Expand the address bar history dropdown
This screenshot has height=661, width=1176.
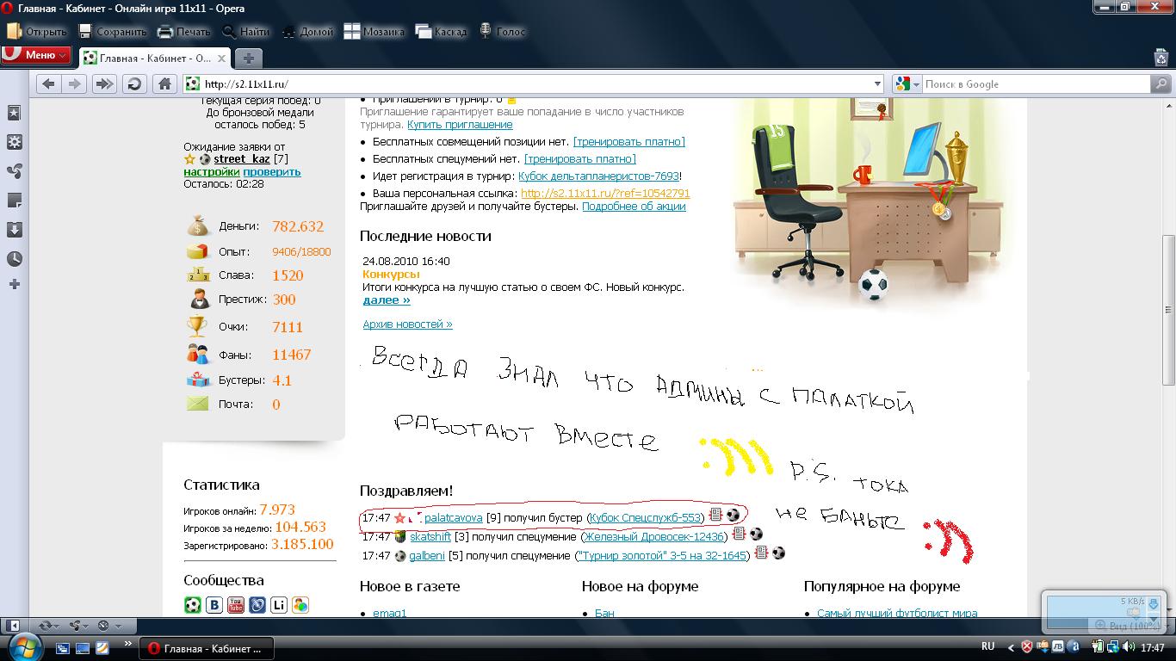click(x=877, y=84)
